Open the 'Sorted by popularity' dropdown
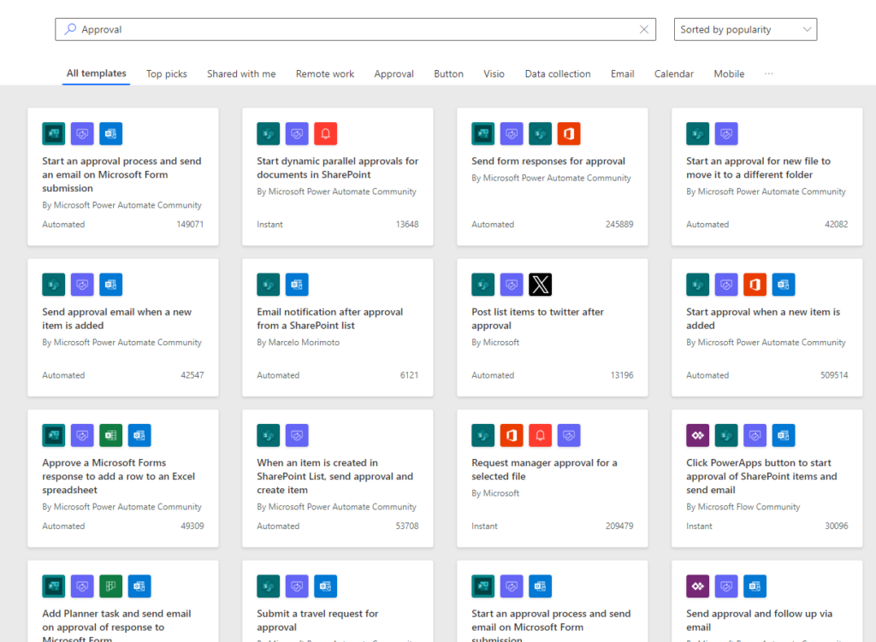876x642 pixels. (x=743, y=28)
